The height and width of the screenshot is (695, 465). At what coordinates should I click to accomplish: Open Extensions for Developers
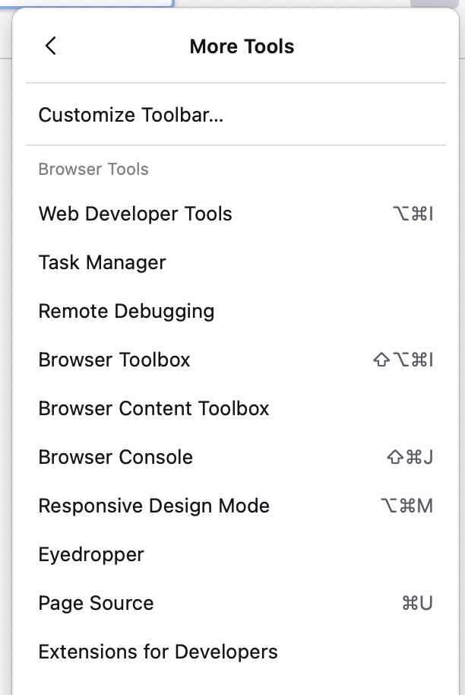click(x=158, y=652)
